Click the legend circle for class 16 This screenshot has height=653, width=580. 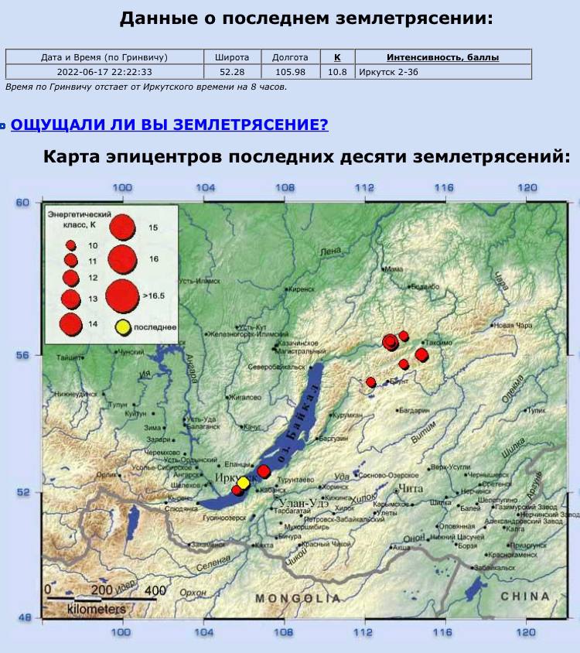(122, 259)
